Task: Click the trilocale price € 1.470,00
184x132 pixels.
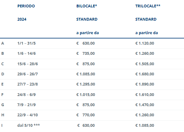Action: pyautogui.click(x=144, y=105)
